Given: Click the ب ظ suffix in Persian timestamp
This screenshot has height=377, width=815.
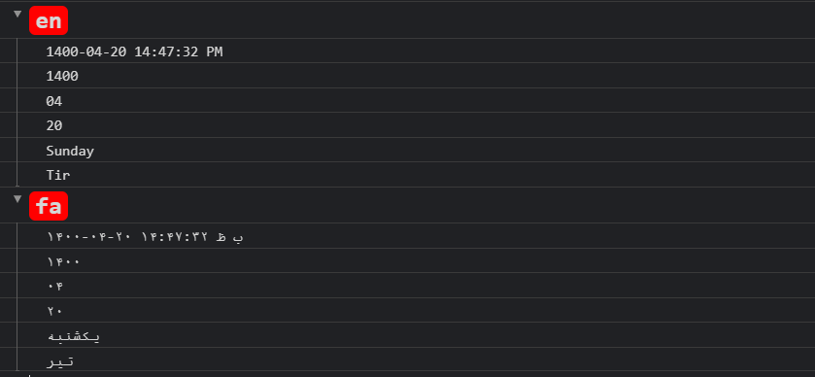Looking at the screenshot, I should coord(230,237).
